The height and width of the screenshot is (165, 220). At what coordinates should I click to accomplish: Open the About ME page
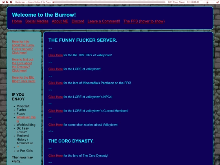(60, 21)
